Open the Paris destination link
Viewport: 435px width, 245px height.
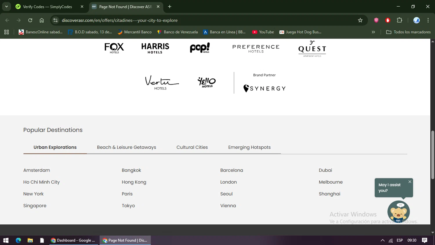[127, 194]
